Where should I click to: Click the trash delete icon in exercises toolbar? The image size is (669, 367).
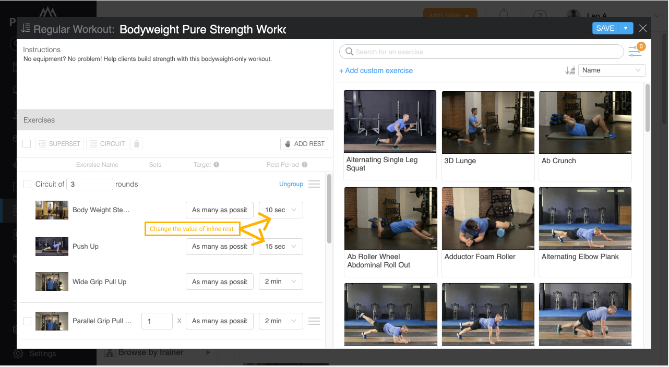click(136, 144)
